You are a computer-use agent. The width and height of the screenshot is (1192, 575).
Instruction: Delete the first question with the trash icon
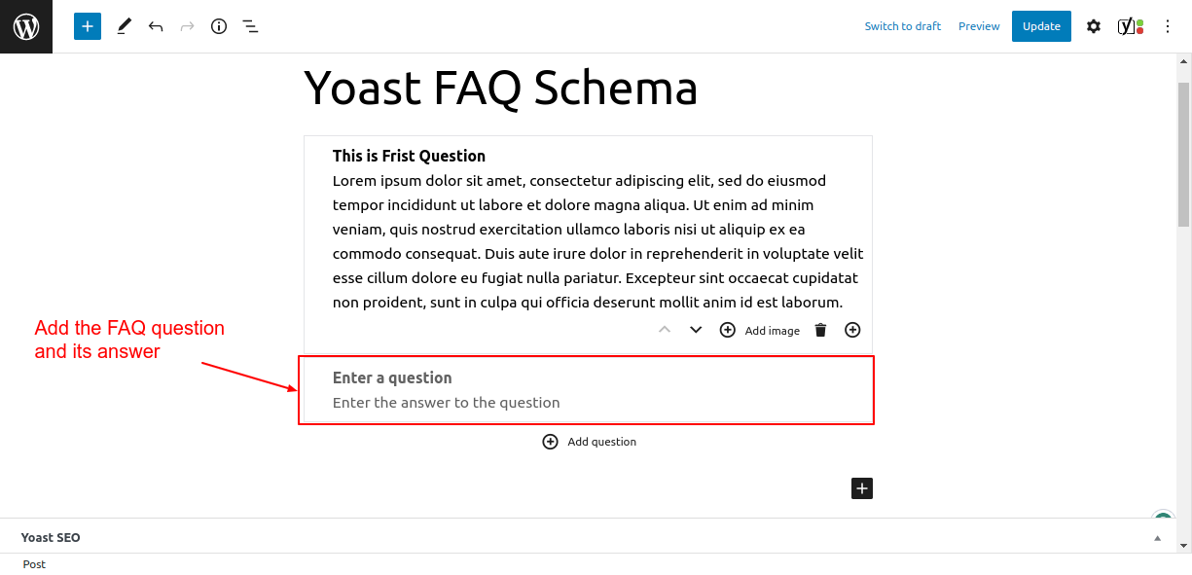(x=820, y=330)
